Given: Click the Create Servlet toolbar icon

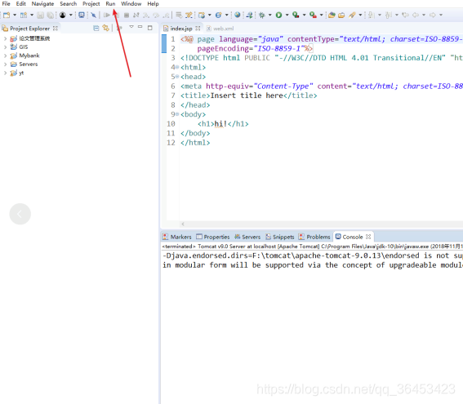Looking at the screenshot, I should pos(219,15).
